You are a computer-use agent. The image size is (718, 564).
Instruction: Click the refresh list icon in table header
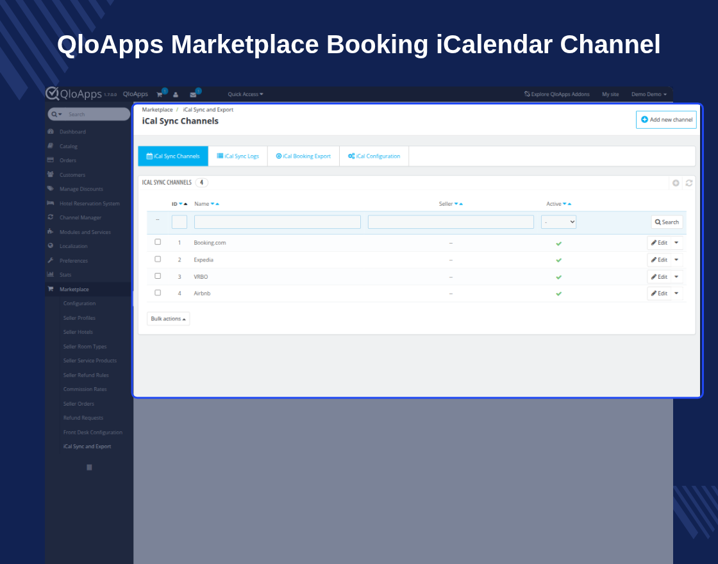coord(689,183)
